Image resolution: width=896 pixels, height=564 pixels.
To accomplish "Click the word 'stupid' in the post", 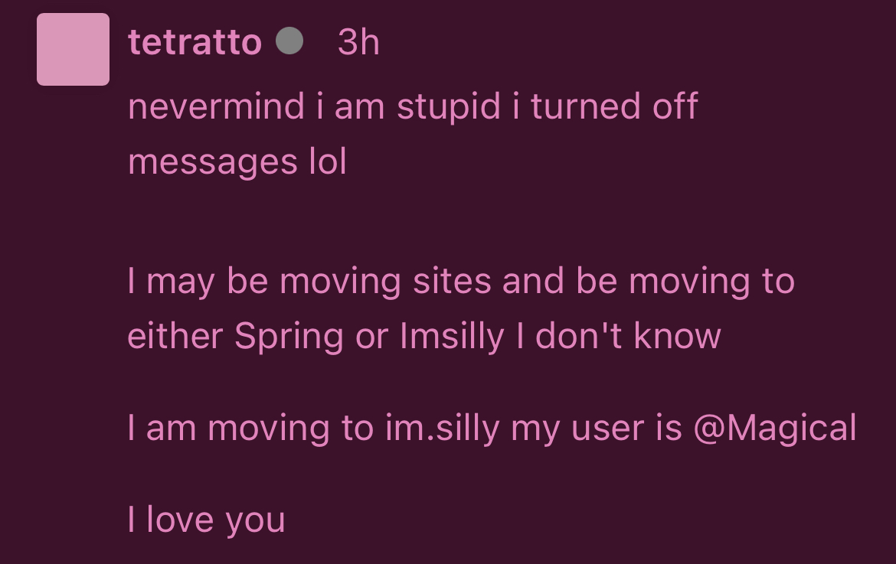I will coord(449,106).
